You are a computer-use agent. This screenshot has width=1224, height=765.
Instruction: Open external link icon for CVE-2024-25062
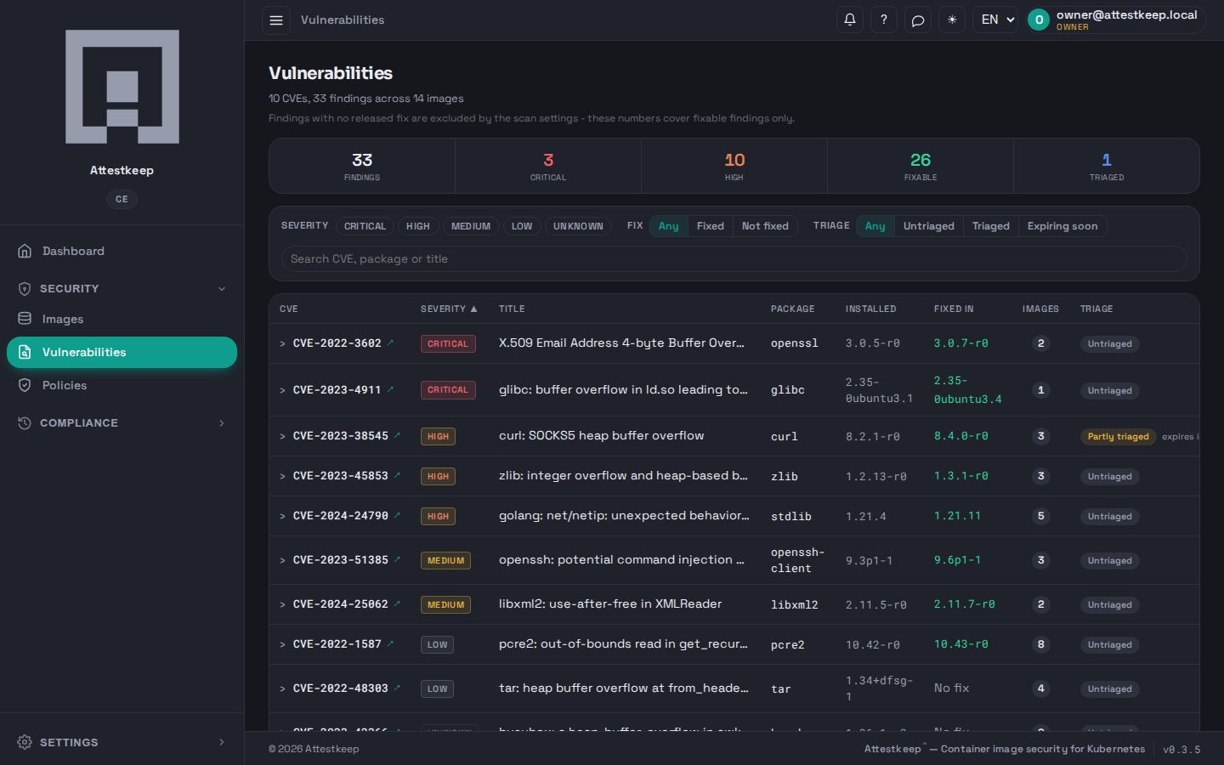point(397,603)
